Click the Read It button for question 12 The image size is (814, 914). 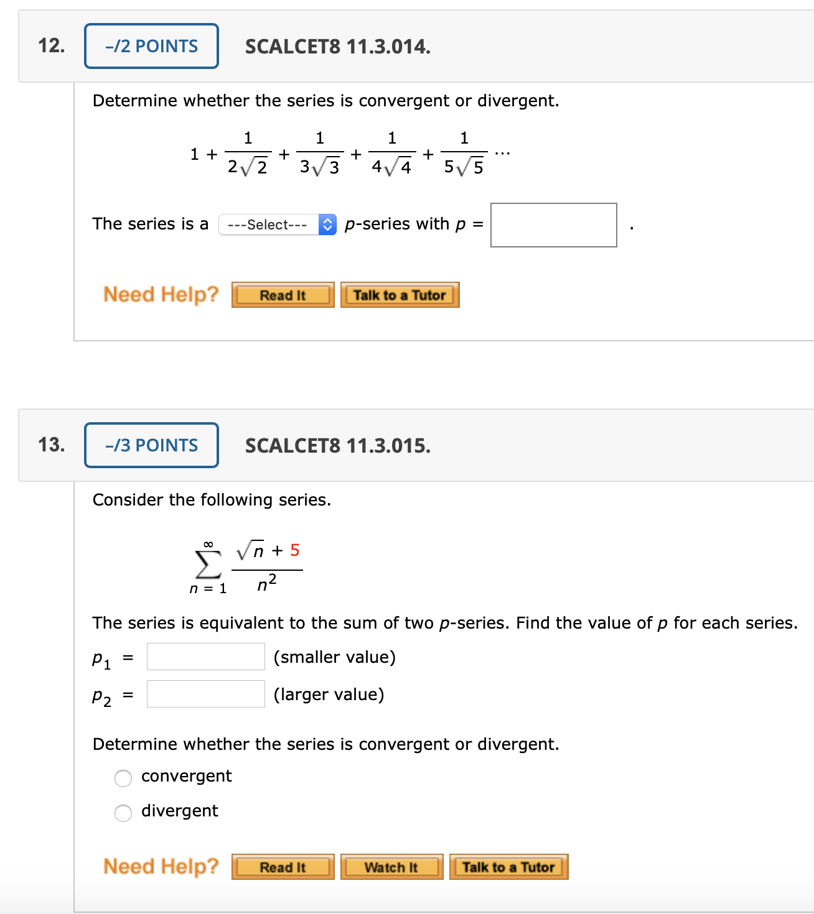click(x=283, y=295)
